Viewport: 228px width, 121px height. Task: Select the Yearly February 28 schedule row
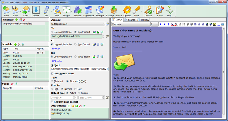point(23,66)
